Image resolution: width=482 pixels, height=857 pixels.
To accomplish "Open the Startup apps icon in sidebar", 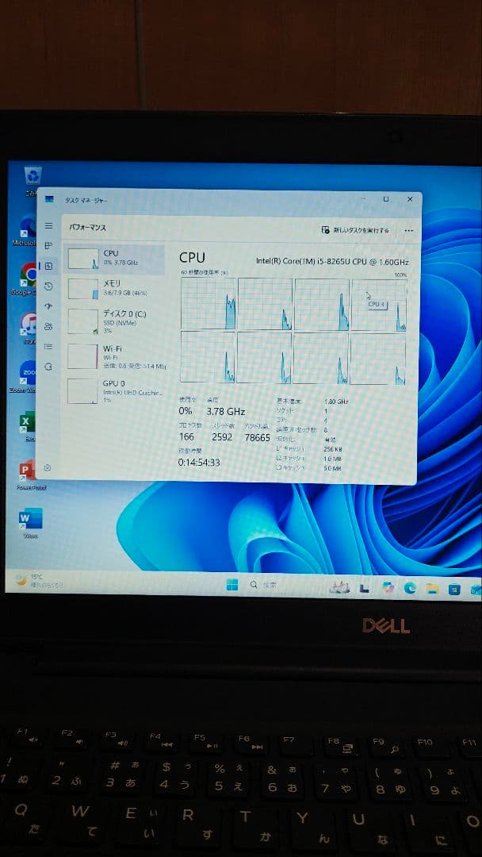I will (48, 306).
